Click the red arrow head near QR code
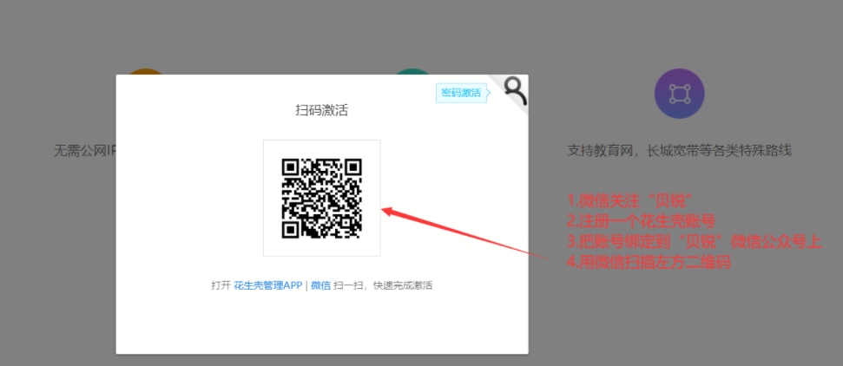Viewport: 843px width, 366px height. click(x=387, y=210)
